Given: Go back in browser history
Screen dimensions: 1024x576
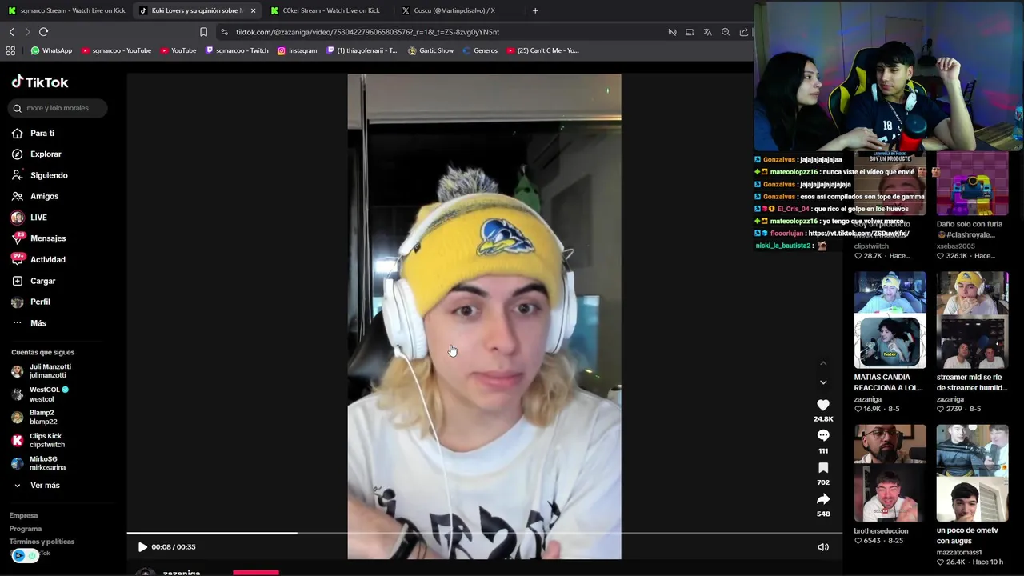Looking at the screenshot, I should [x=11, y=32].
